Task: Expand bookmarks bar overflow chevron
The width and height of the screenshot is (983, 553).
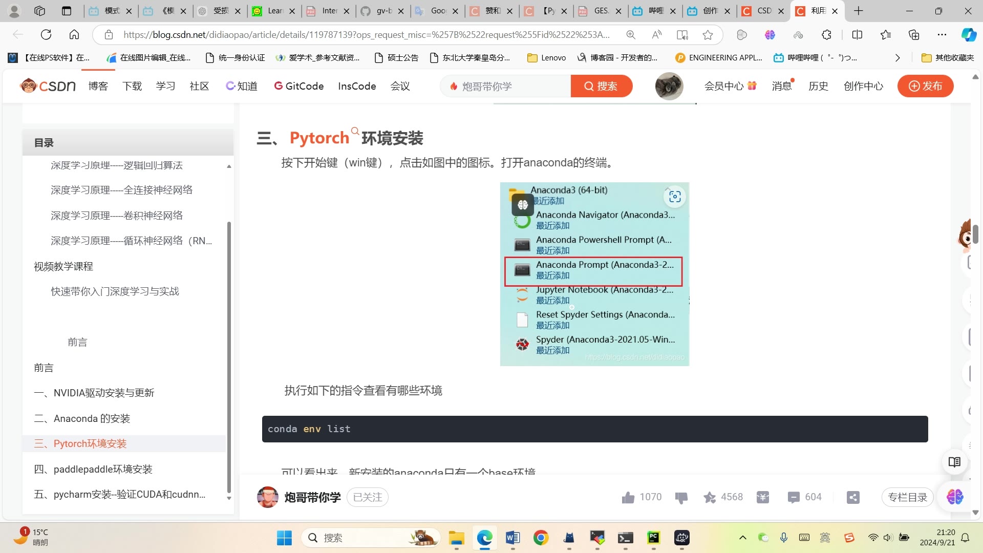Action: point(897,58)
